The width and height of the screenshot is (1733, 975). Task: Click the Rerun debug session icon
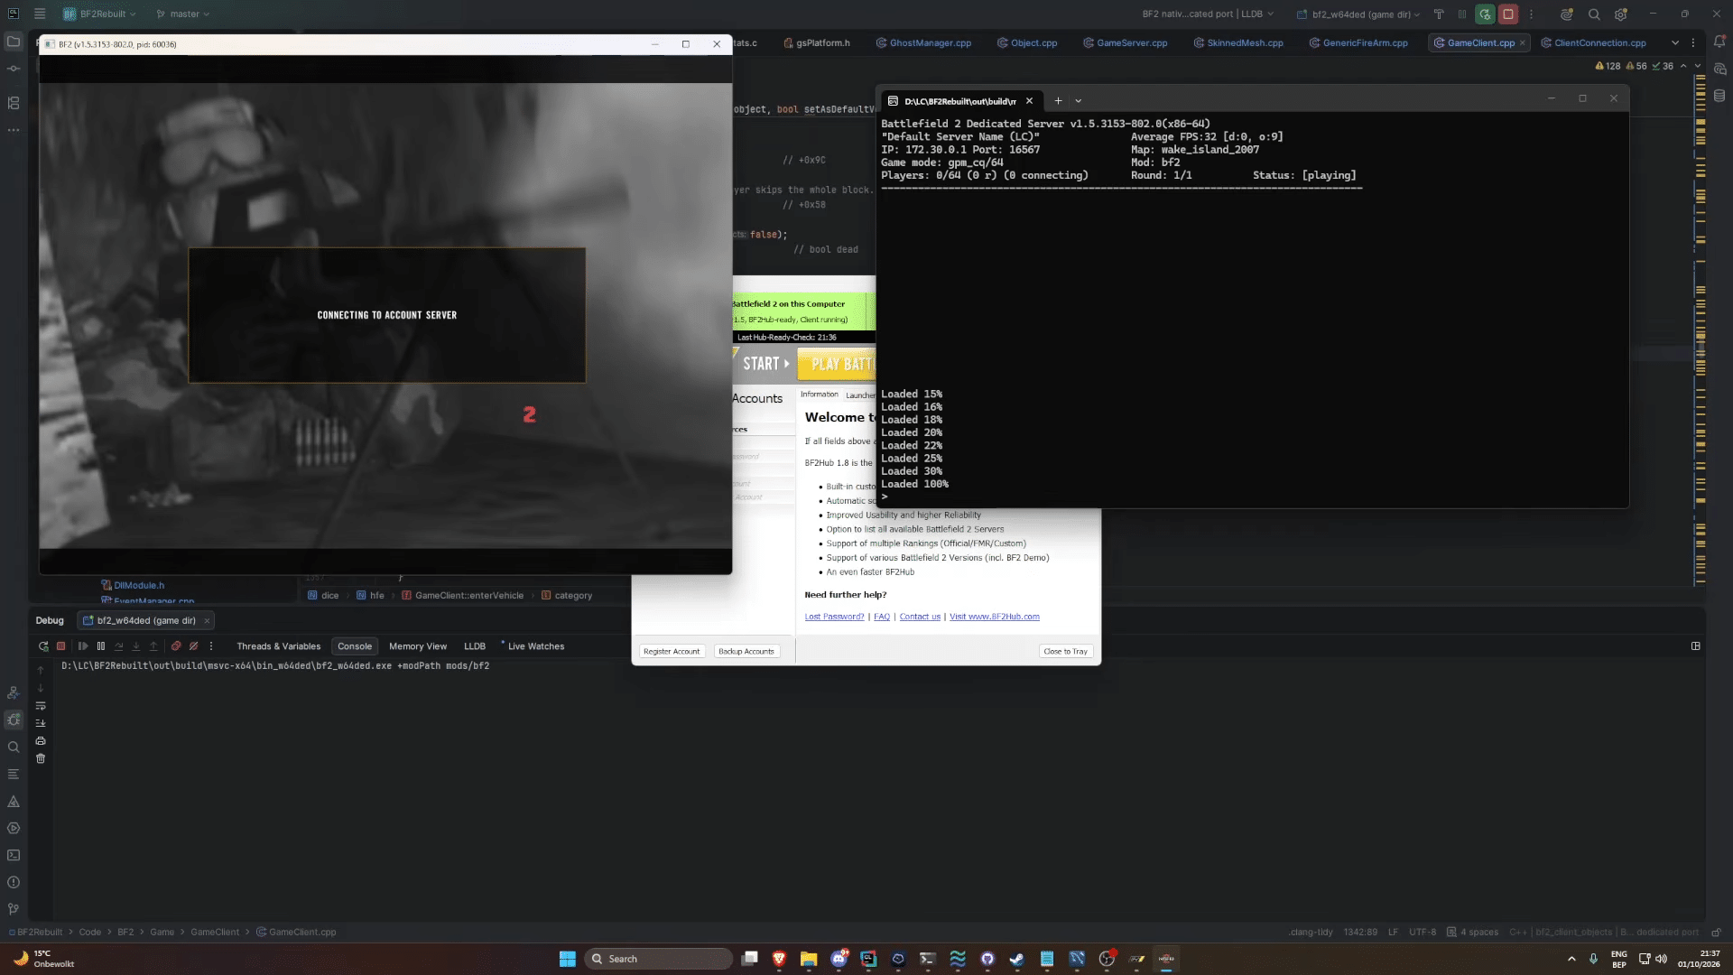(43, 646)
